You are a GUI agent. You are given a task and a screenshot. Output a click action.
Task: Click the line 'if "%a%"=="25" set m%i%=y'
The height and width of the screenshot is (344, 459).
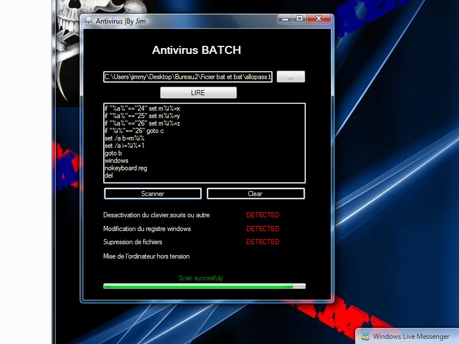pyautogui.click(x=142, y=116)
